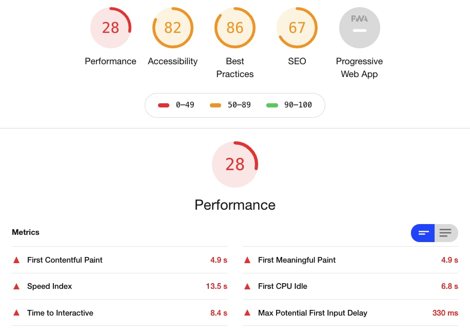
Task: Click the gray PWA badge icon
Action: coord(359,28)
